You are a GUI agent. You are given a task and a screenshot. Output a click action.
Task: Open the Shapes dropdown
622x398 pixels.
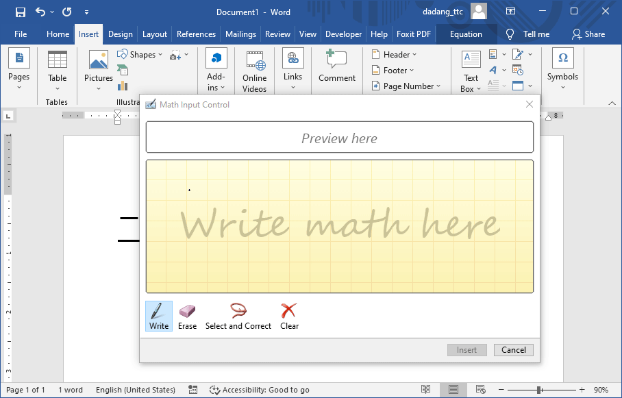click(x=140, y=53)
